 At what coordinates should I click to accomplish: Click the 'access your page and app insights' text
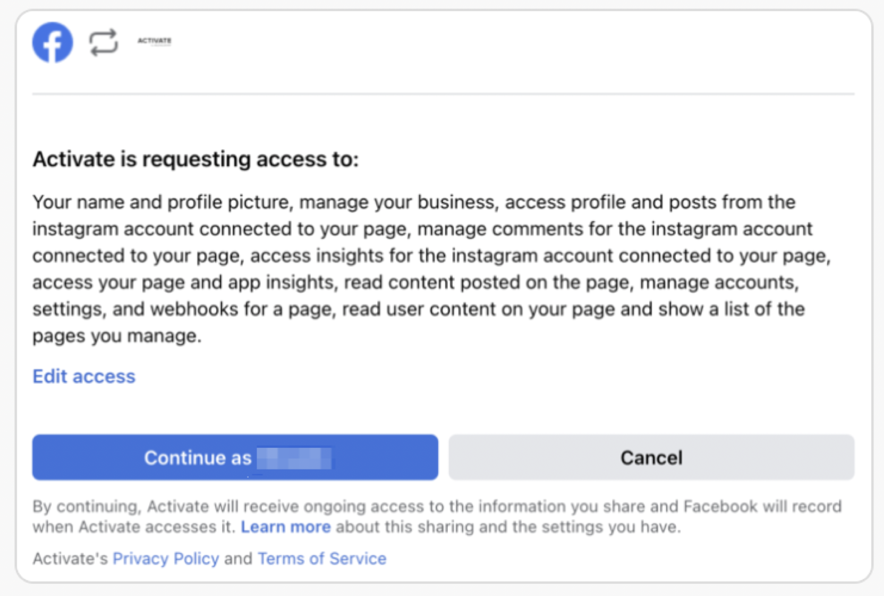[x=185, y=283]
